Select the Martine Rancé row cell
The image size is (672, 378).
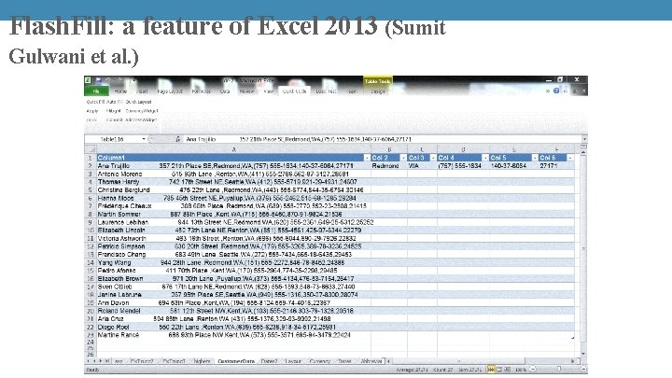click(x=233, y=335)
